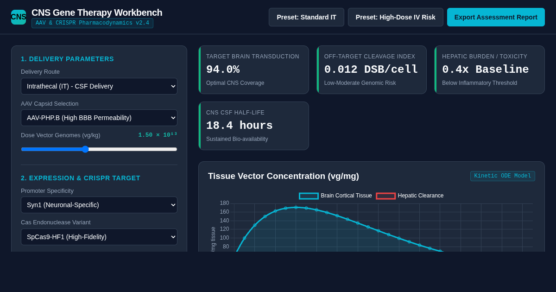Select the CNS CSF Half-Life card

253,126
